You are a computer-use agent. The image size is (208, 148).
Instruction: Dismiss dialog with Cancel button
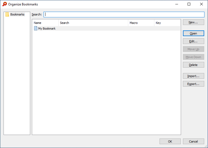[x=193, y=141]
